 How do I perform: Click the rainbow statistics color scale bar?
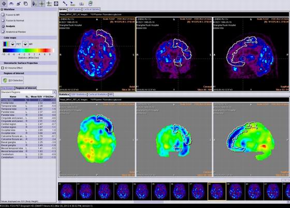(28, 50)
